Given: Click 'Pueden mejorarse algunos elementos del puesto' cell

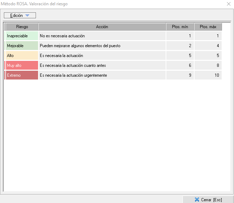Looking at the screenshot, I should click(102, 46).
